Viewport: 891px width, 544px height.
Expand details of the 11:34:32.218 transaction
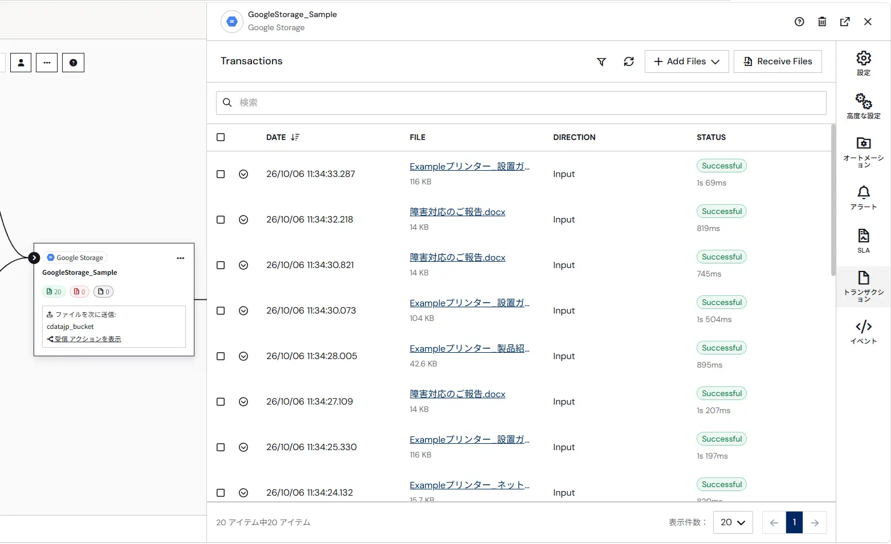pos(243,220)
